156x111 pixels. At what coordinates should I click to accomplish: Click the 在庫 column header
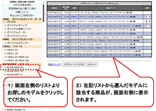tap(74, 8)
